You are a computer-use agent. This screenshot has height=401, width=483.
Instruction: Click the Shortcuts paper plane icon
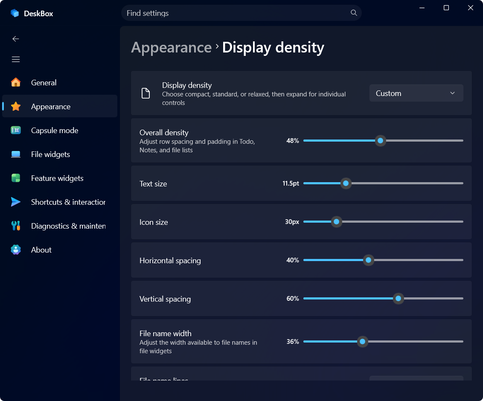click(16, 202)
